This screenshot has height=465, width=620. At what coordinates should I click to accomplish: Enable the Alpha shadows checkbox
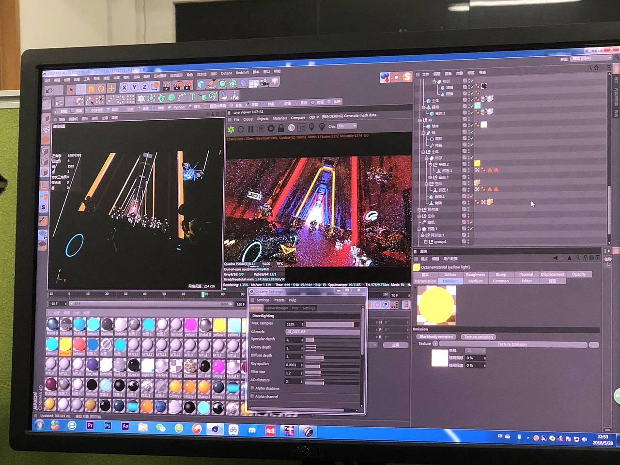tap(252, 388)
